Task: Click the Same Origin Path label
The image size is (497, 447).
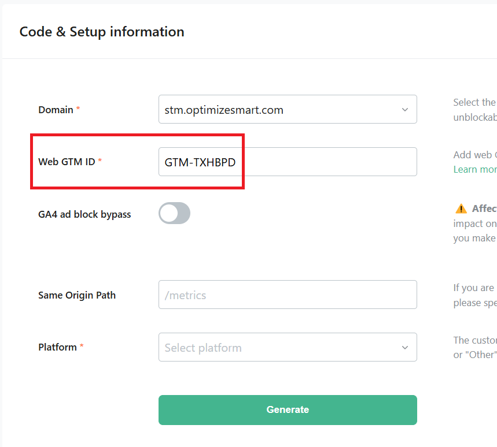Action: [77, 295]
